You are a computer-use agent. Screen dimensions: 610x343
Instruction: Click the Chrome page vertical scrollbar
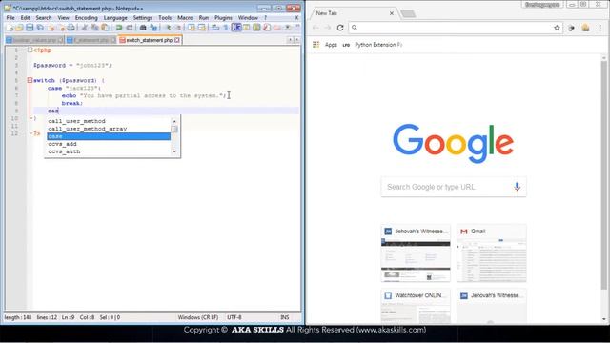[603, 175]
